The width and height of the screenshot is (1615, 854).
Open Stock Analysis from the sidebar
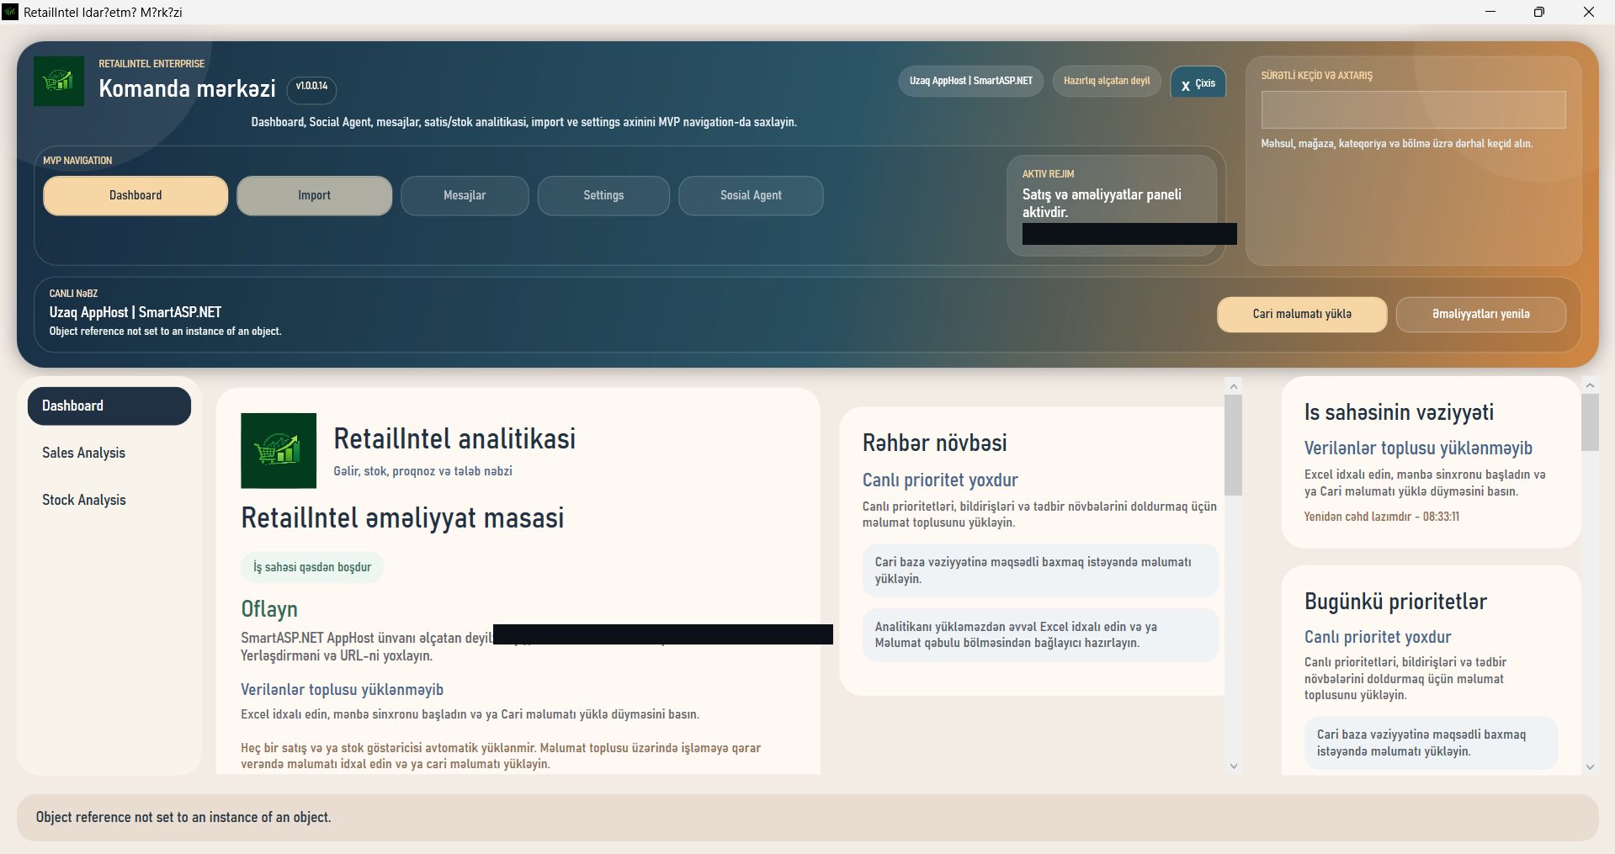click(109, 500)
